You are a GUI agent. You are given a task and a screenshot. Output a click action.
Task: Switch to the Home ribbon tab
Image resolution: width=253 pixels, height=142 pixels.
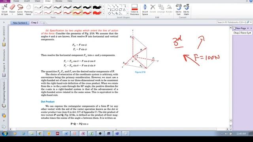click(16, 1)
